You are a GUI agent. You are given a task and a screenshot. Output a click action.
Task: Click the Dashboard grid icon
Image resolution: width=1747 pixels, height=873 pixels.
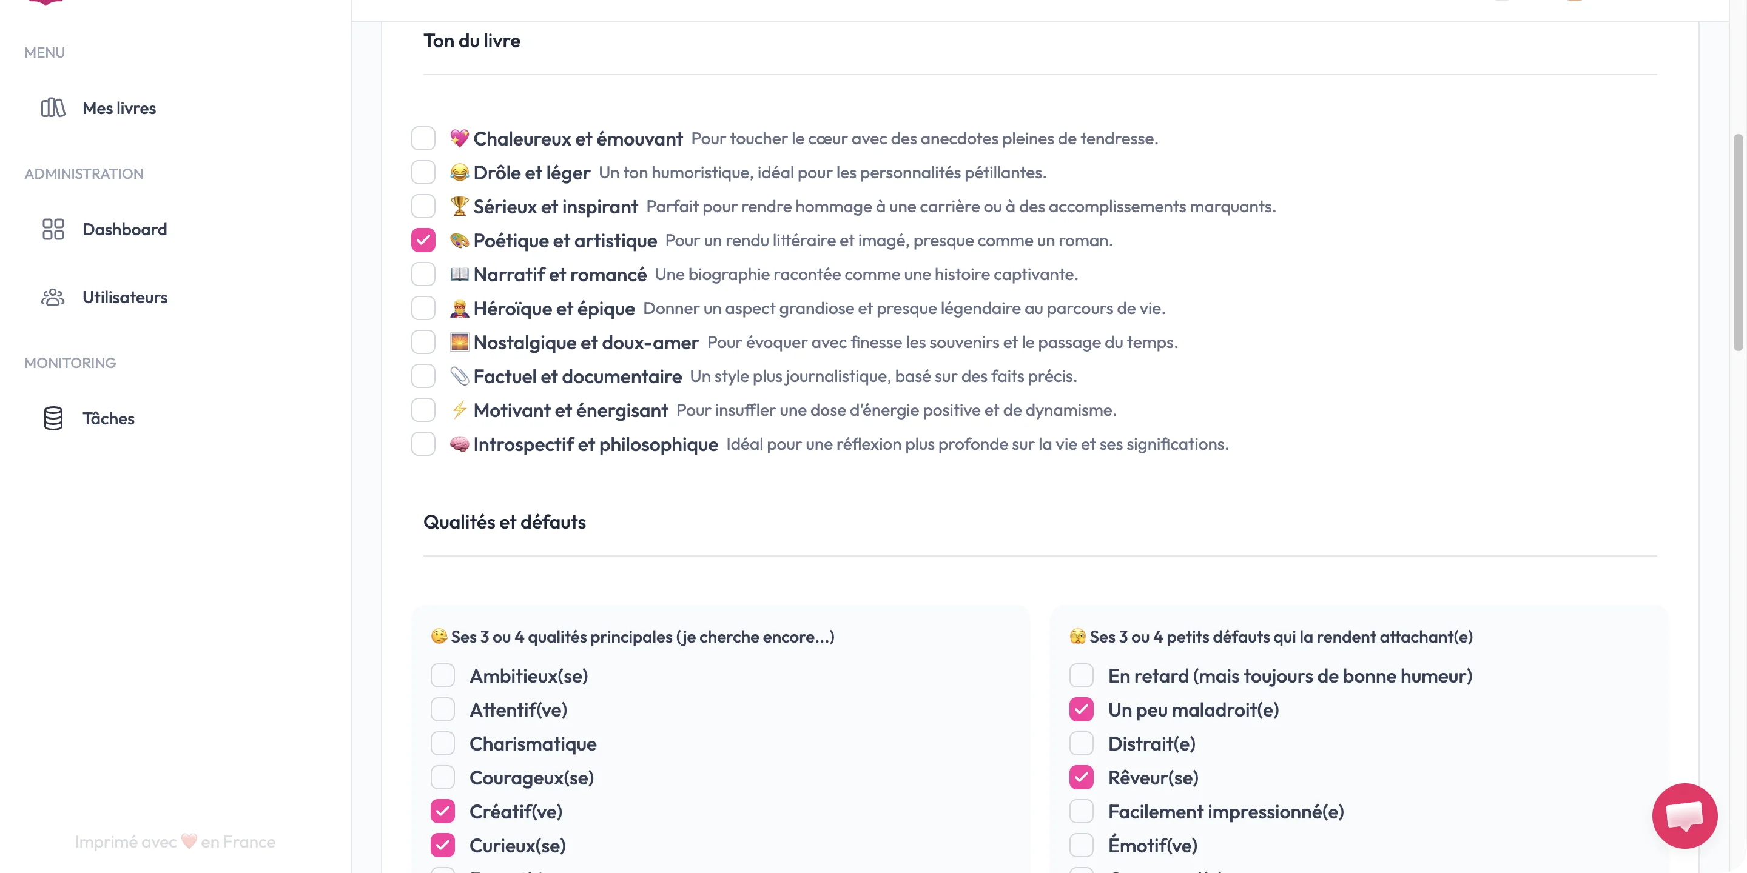tap(53, 229)
